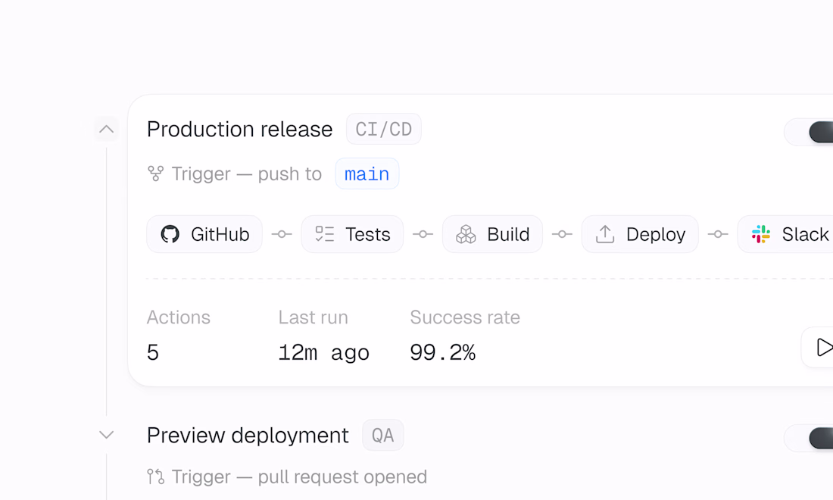This screenshot has height=500, width=833.
Task: Click the pull request icon beside Trigger
Action: [x=156, y=477]
